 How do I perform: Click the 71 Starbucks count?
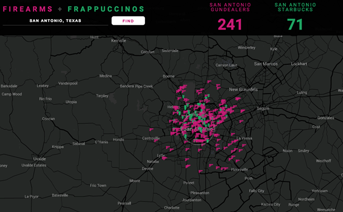pyautogui.click(x=295, y=24)
